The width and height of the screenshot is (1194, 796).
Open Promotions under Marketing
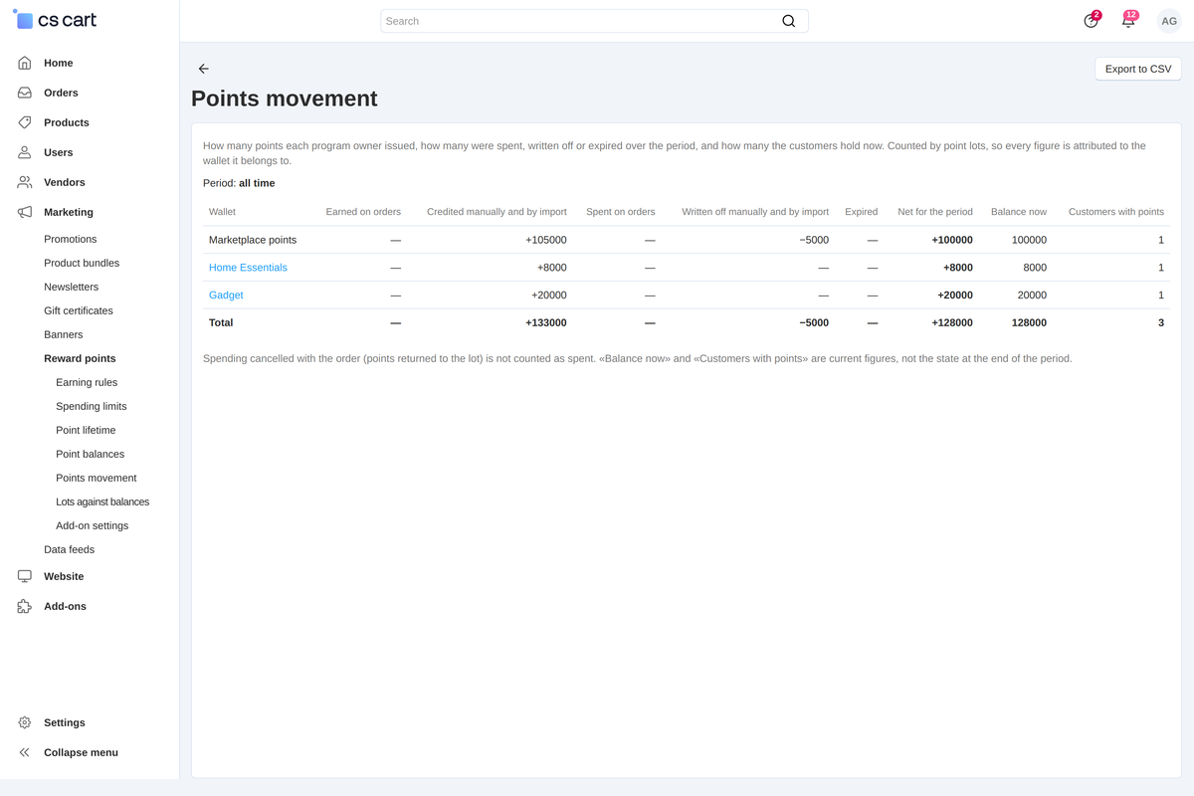(x=70, y=239)
